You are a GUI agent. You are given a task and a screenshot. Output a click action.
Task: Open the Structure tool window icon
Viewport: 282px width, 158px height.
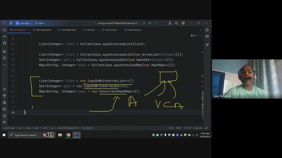[4, 51]
